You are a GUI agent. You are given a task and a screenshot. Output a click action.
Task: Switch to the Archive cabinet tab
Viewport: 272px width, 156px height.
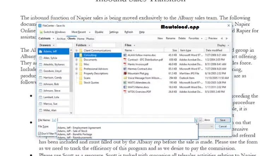tap(61, 39)
